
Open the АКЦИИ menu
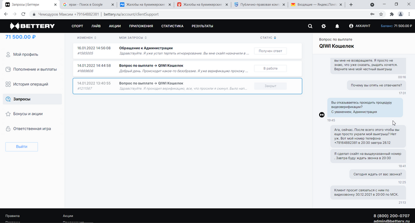tap(115, 26)
